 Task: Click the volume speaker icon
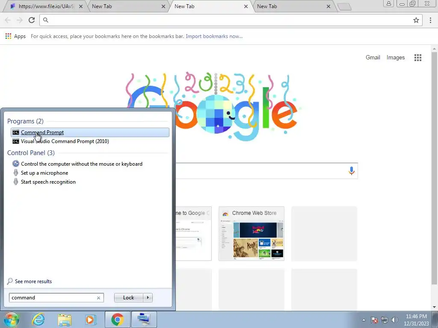point(394,320)
